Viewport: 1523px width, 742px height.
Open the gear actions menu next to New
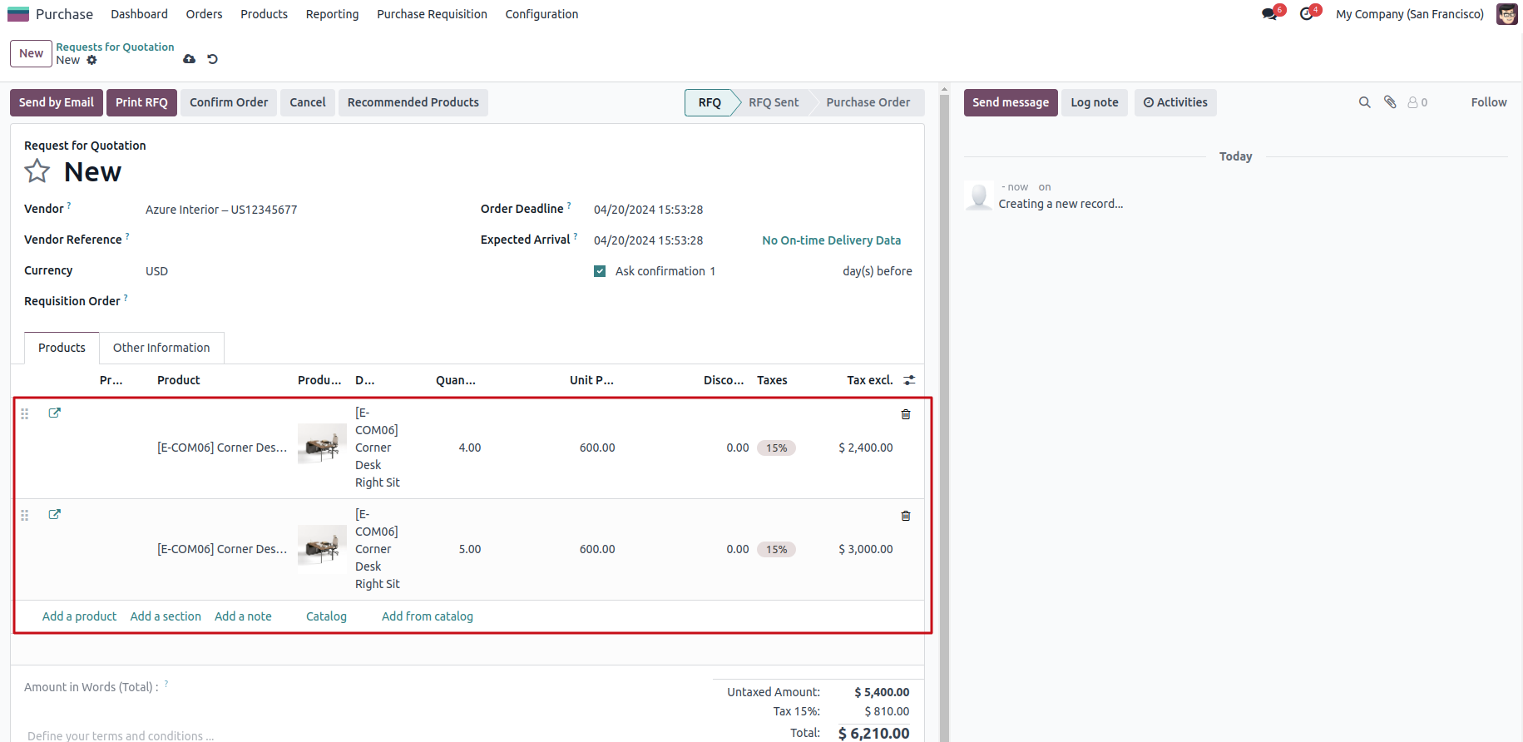point(92,60)
